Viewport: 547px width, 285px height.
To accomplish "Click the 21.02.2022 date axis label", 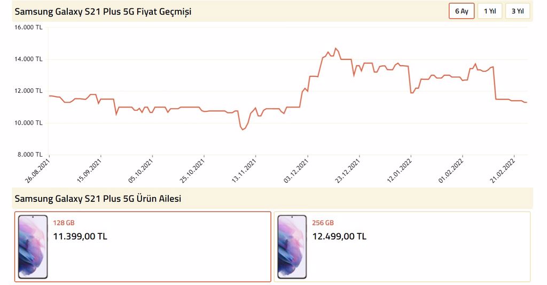I will [503, 170].
